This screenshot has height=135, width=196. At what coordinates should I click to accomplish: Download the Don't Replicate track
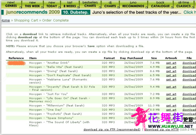(189, 75)
